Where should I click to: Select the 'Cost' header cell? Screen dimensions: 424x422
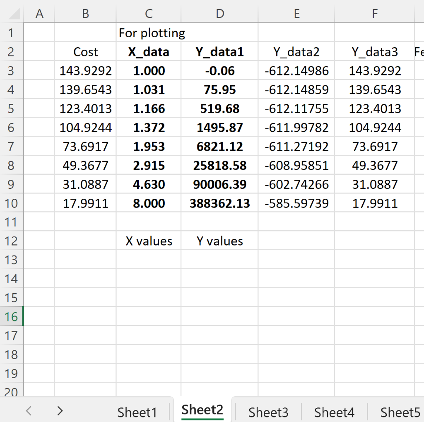pos(85,52)
